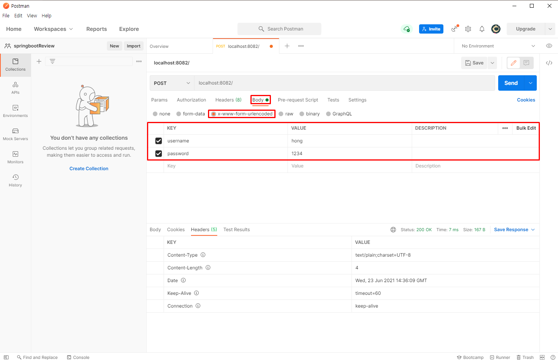
Task: Open the Cookies link
Action: [526, 100]
